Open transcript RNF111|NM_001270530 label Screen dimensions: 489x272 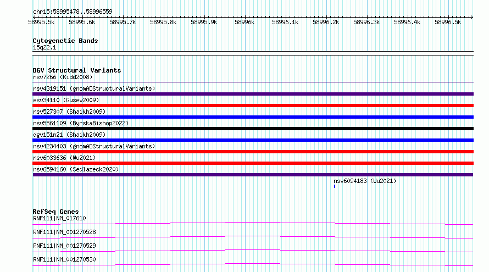click(x=64, y=259)
